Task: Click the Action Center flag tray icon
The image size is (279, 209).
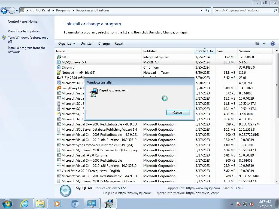Action: tap(238, 204)
